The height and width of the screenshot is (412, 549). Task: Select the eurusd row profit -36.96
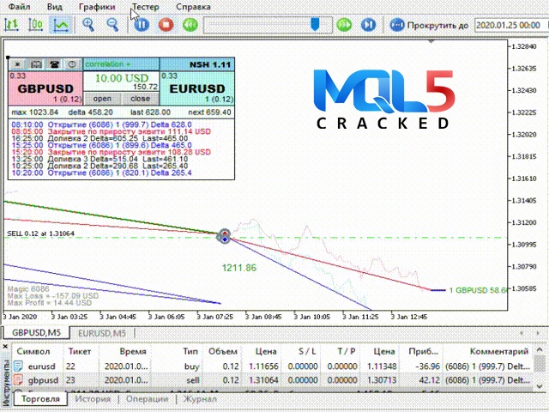tap(427, 367)
